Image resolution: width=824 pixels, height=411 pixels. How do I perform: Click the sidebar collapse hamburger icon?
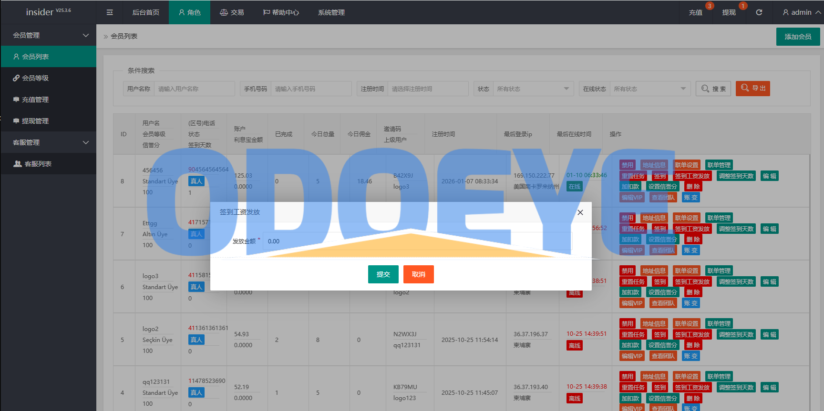[x=110, y=12]
